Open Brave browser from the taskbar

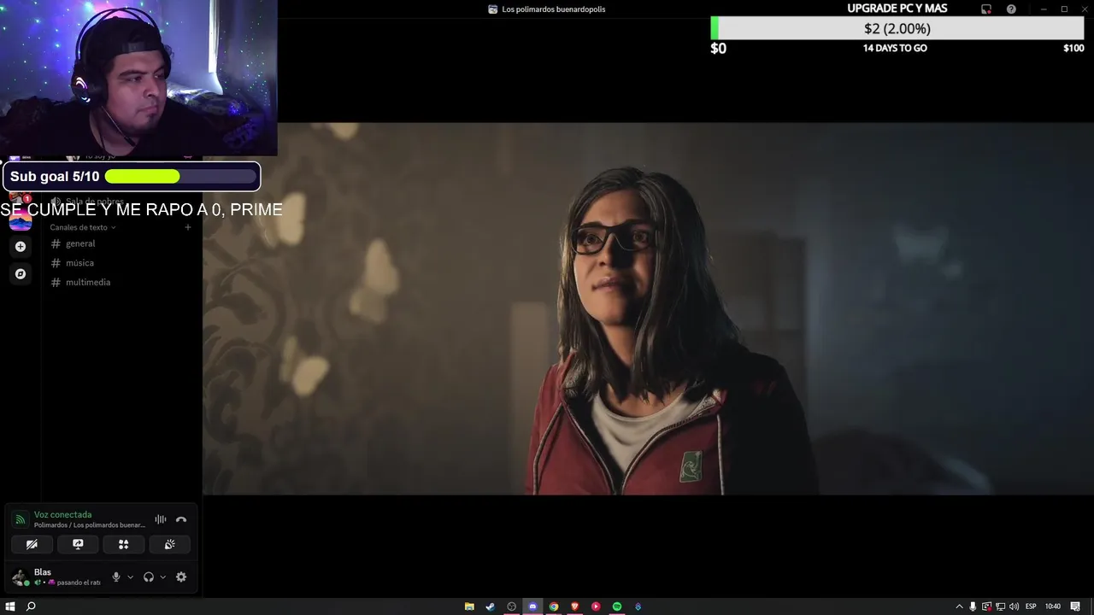pos(574,606)
